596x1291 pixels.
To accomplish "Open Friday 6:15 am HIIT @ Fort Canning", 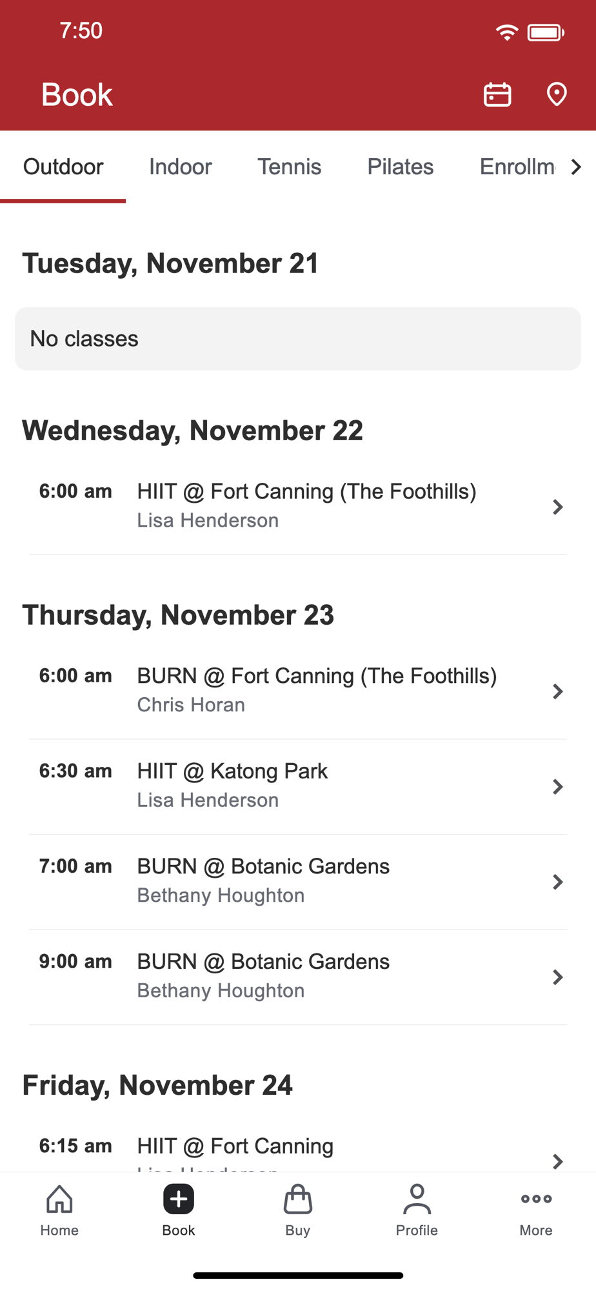I will [x=235, y=1148].
